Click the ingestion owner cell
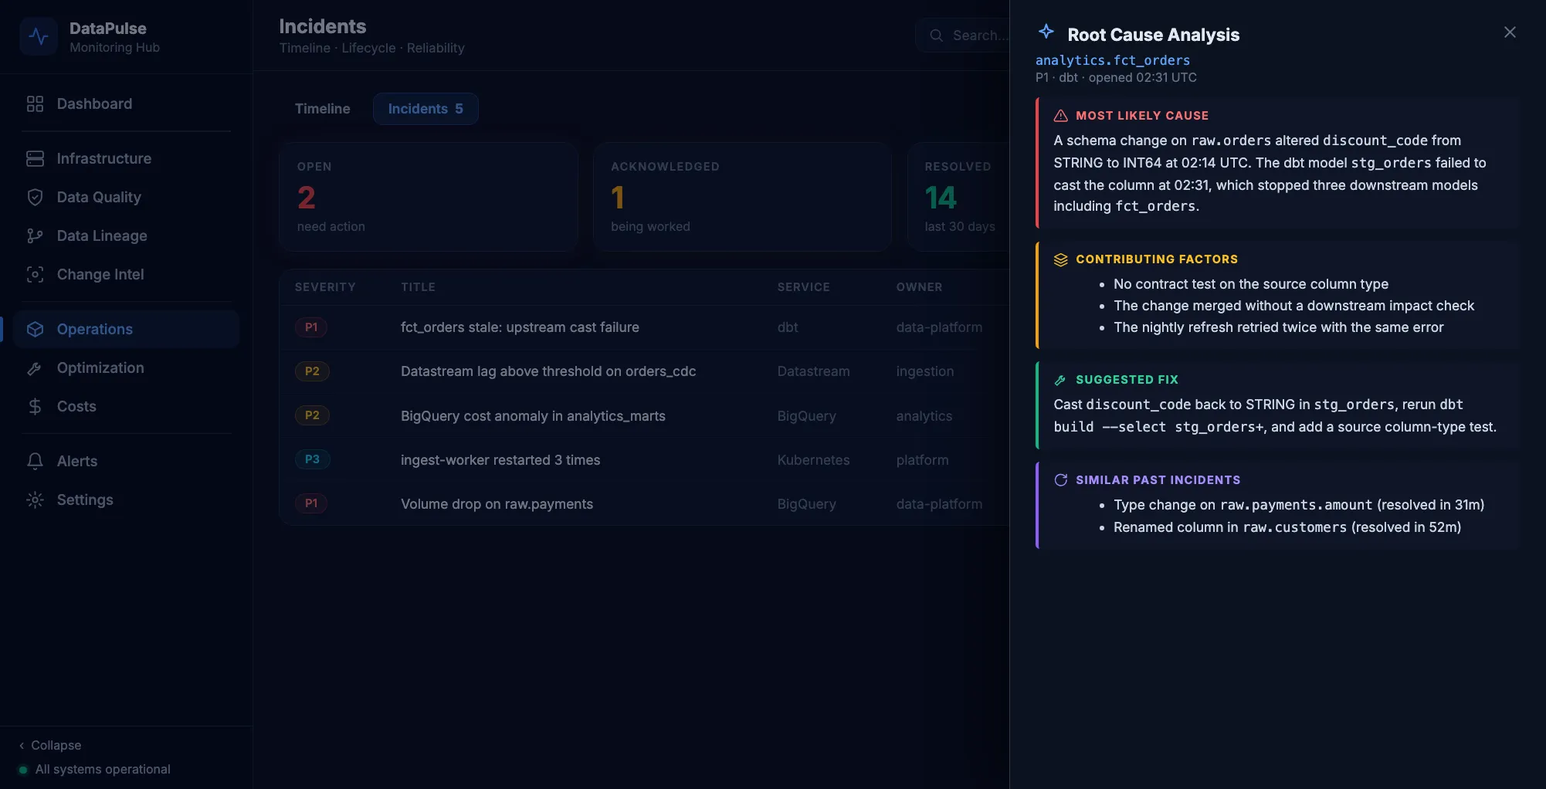Image resolution: width=1546 pixels, height=789 pixels. click(925, 371)
